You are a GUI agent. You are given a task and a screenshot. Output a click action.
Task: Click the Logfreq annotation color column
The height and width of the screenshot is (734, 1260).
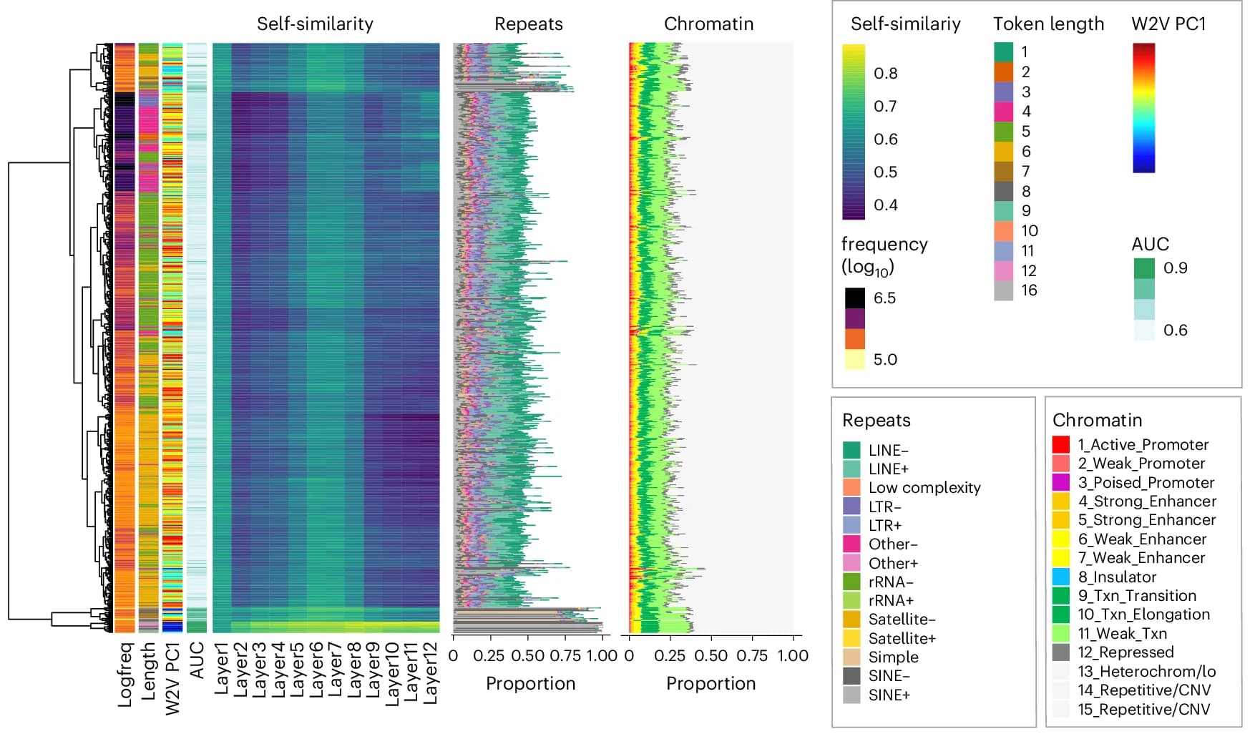click(x=124, y=338)
